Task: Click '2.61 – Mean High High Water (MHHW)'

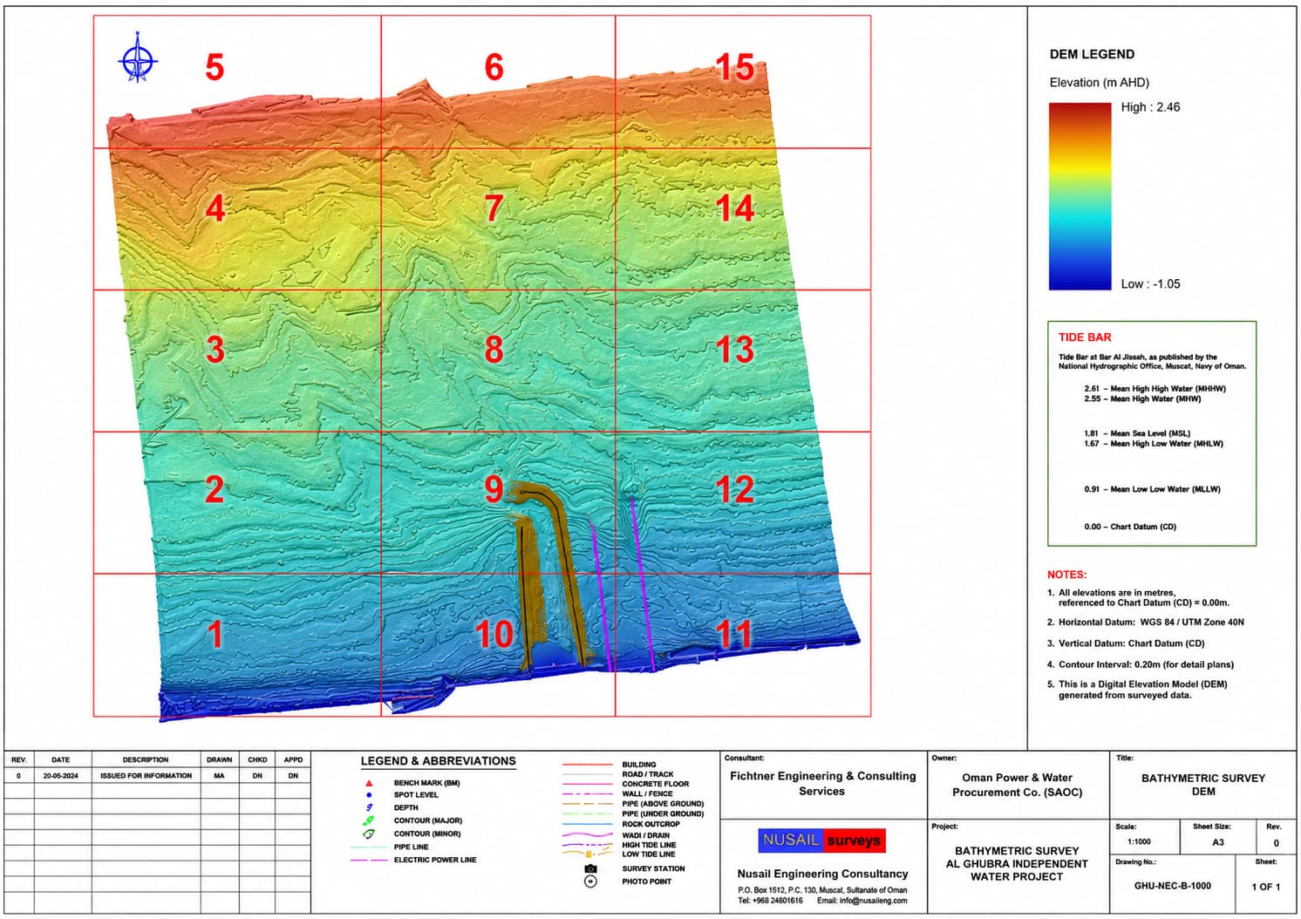Action: 1155,389
